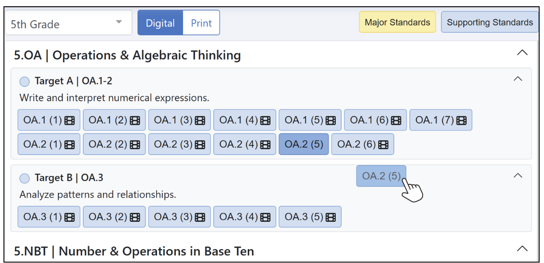Collapse the Target B OA.3 panel

(x=518, y=175)
